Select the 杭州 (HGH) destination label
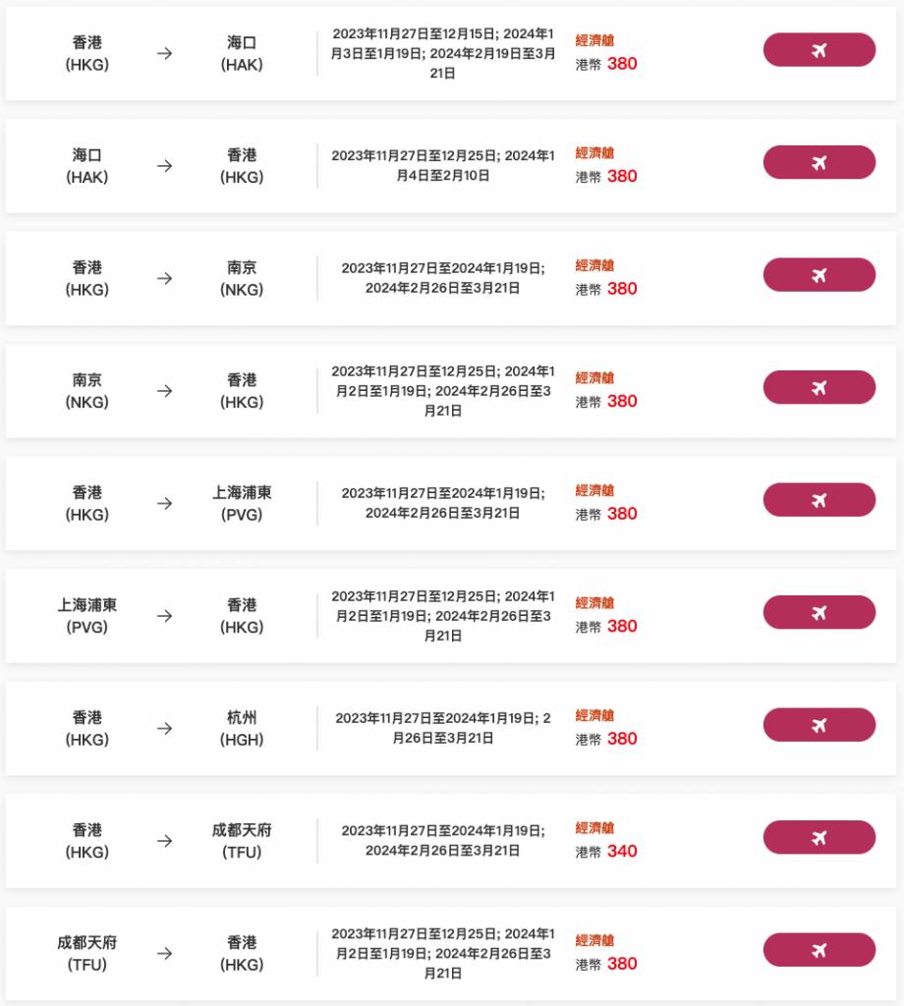 [x=242, y=728]
